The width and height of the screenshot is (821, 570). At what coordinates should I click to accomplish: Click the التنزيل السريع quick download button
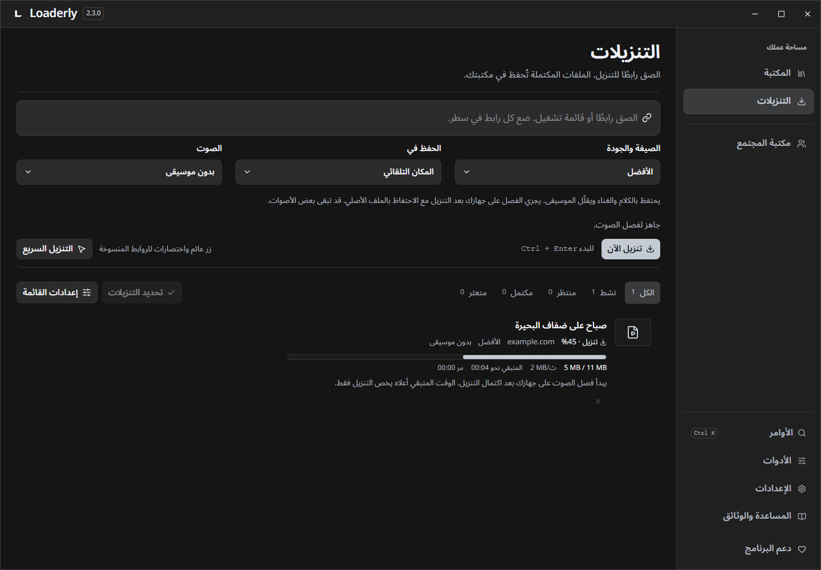54,249
